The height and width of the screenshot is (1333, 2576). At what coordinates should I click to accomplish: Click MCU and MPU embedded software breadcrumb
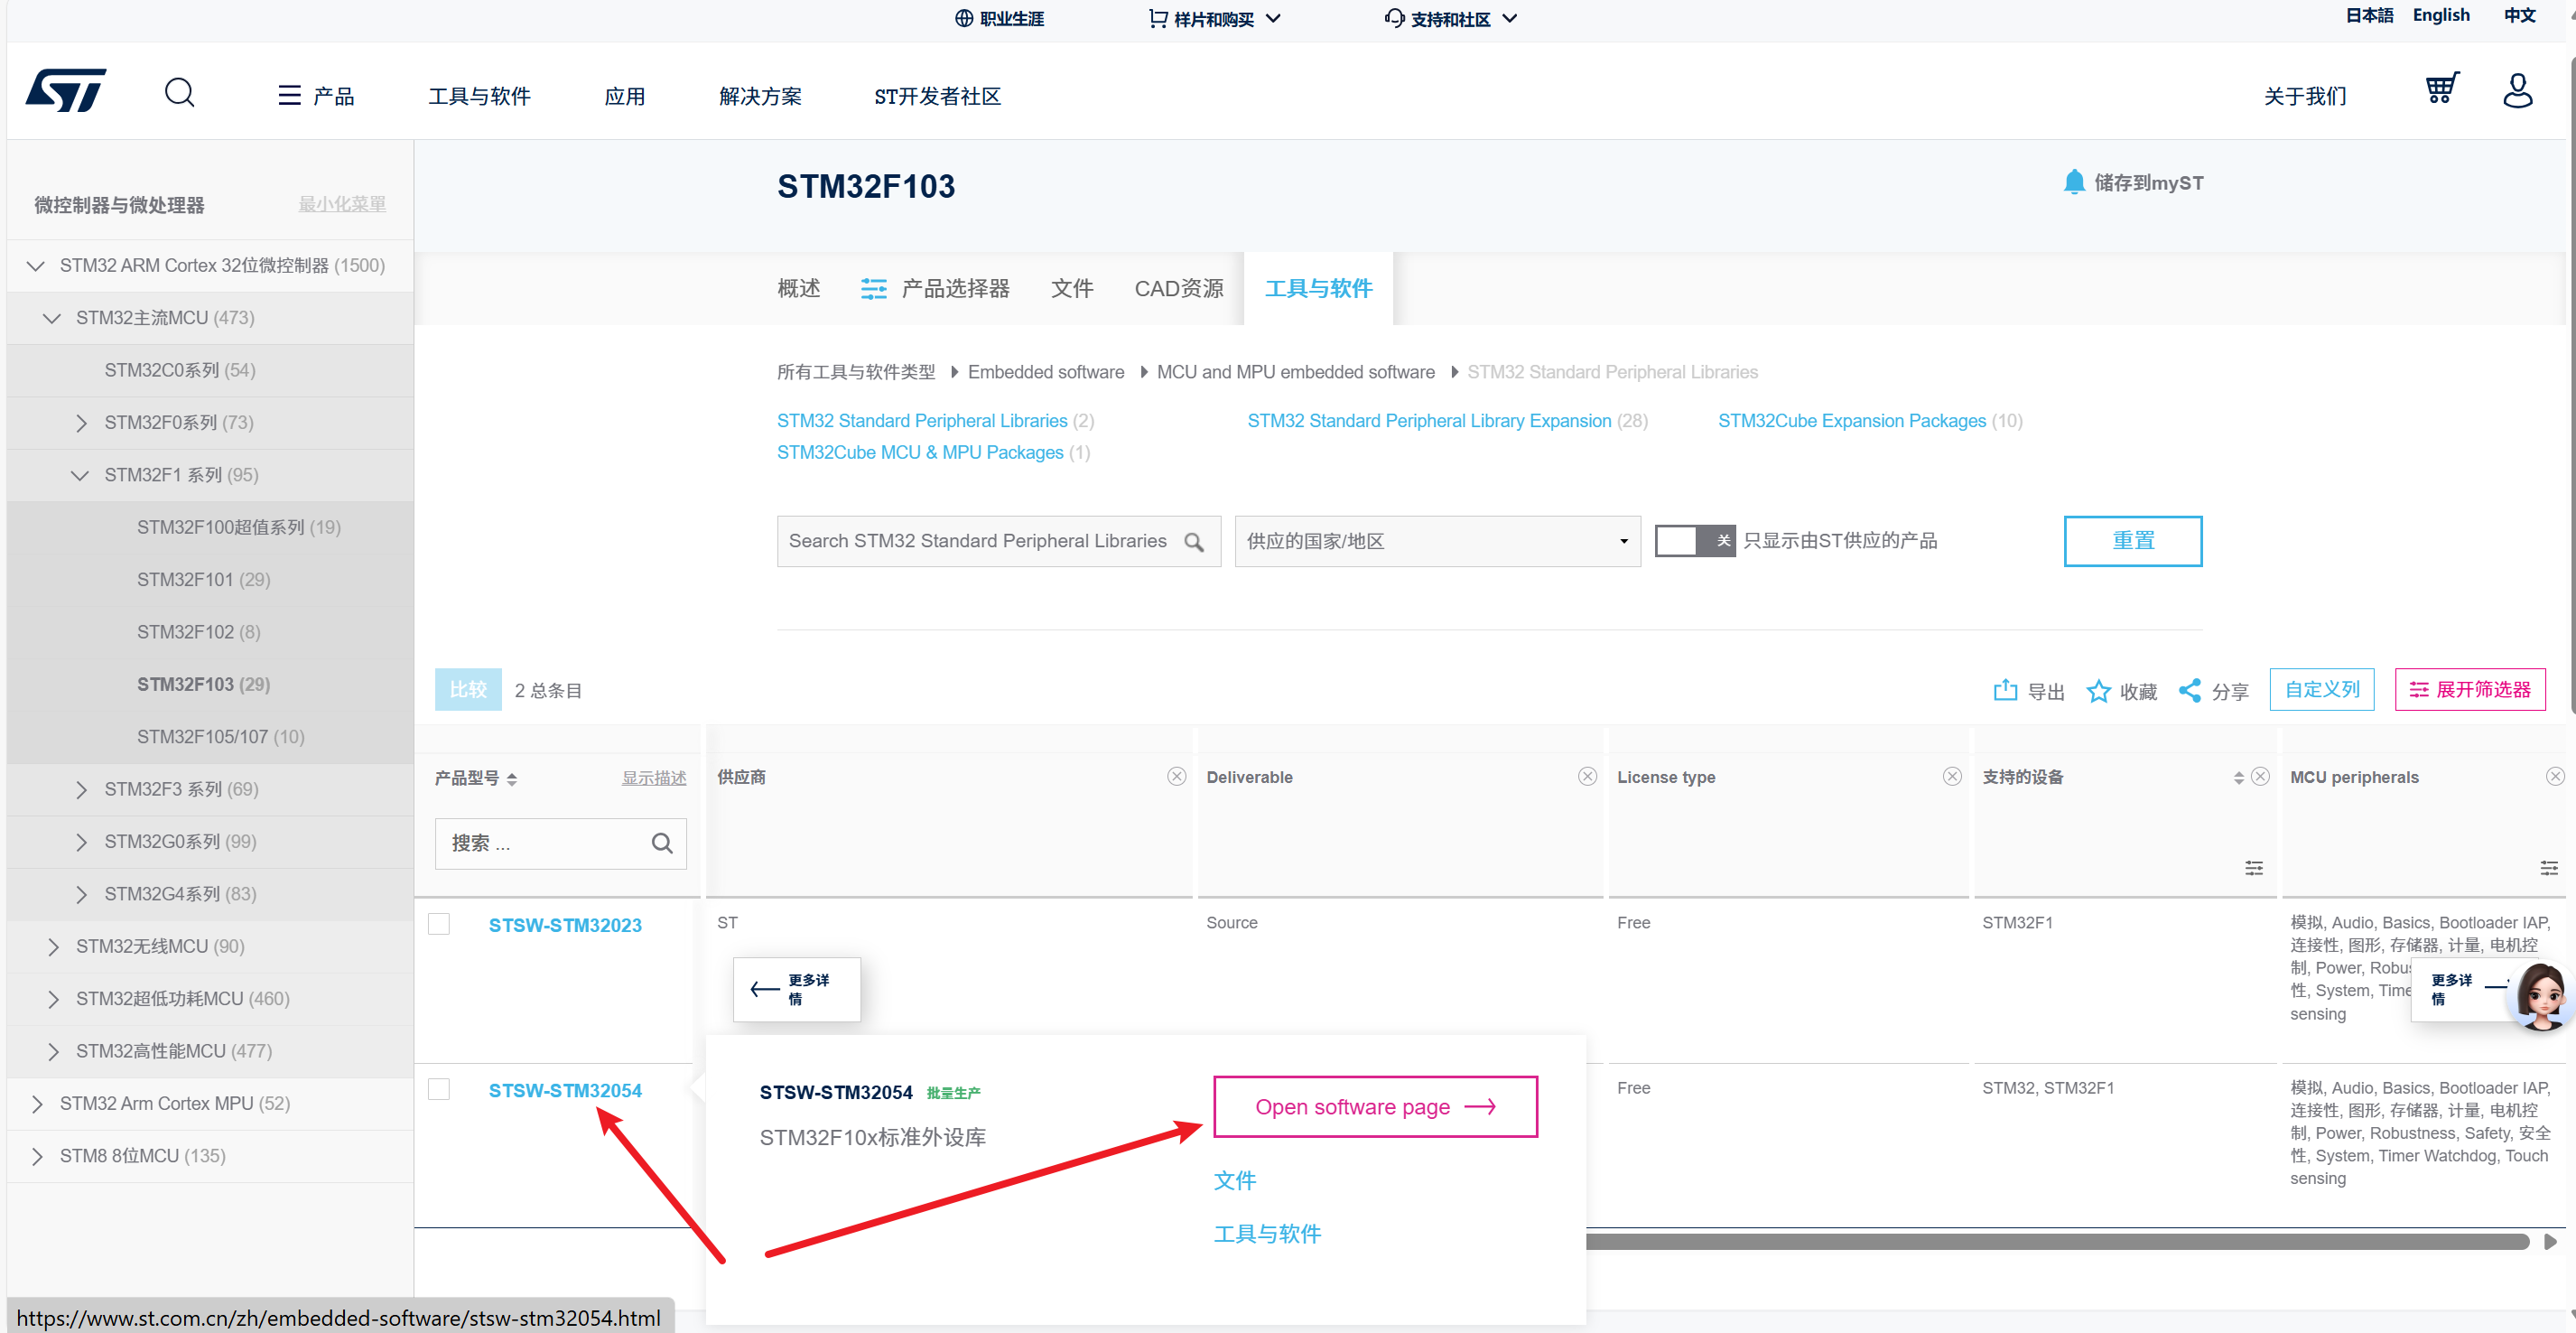1295,372
